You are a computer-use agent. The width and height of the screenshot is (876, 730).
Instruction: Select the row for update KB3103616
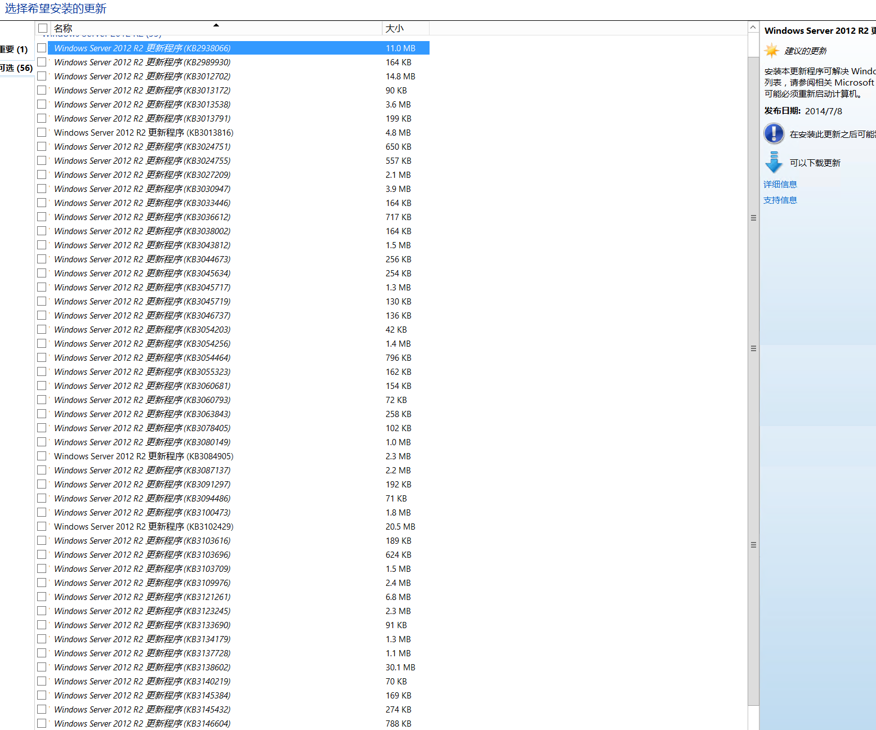(x=233, y=540)
